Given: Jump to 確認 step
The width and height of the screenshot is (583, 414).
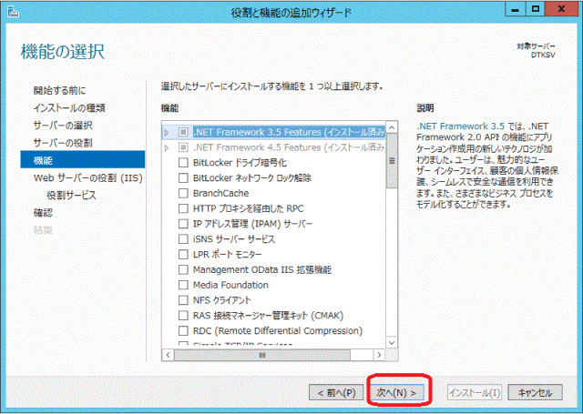Looking at the screenshot, I should [43, 212].
